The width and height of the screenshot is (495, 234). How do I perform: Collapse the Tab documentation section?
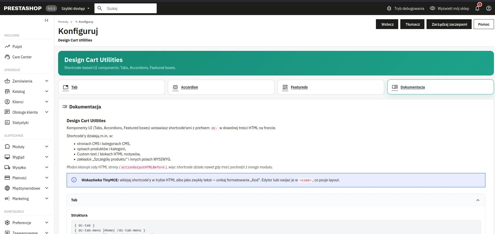click(478, 200)
